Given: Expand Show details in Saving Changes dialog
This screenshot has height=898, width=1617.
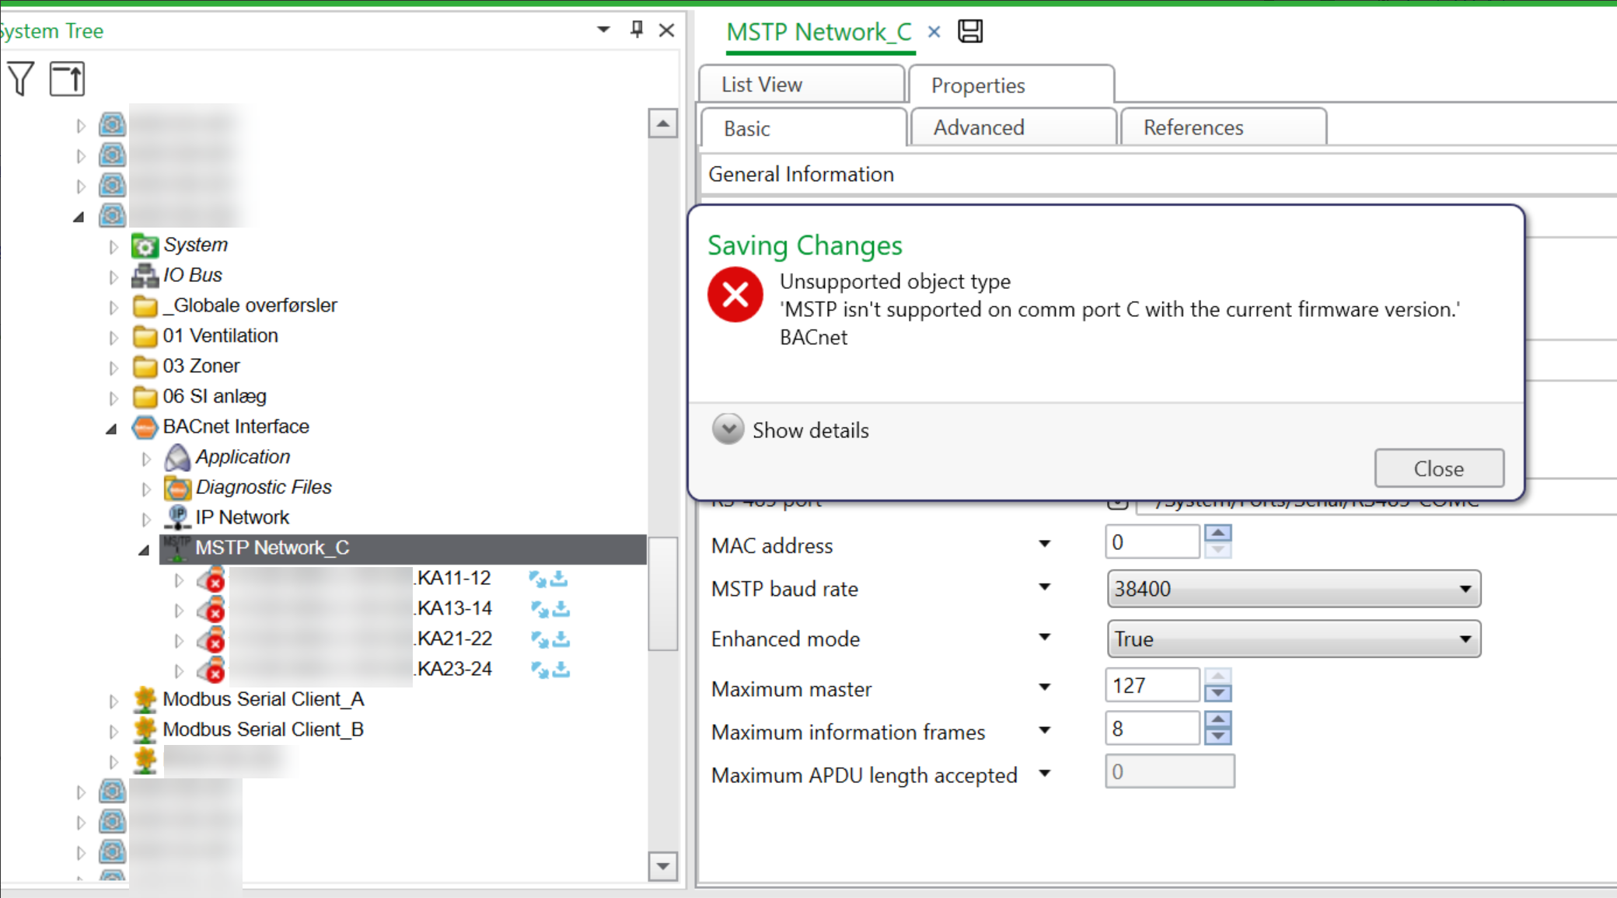Looking at the screenshot, I should coord(728,430).
